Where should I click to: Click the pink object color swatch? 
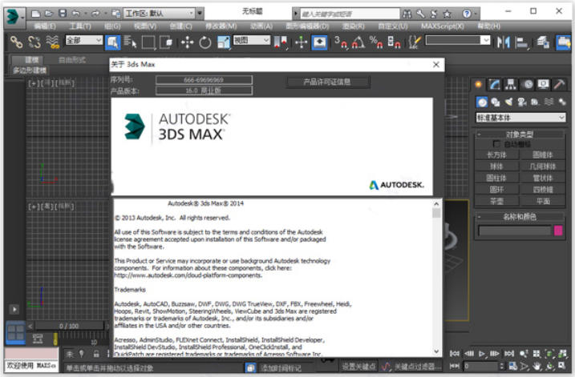click(x=558, y=231)
